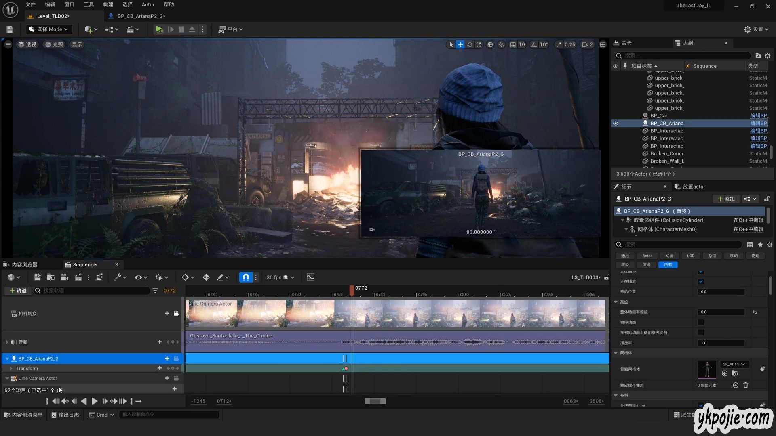776x436 pixels.
Task: Enable the 暂停动画 checkbox
Action: pos(701,322)
